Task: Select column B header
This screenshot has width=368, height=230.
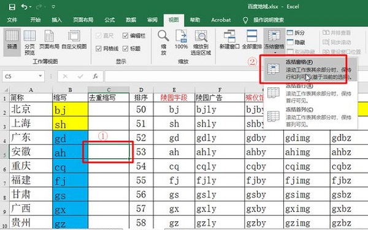Action: click(x=70, y=89)
